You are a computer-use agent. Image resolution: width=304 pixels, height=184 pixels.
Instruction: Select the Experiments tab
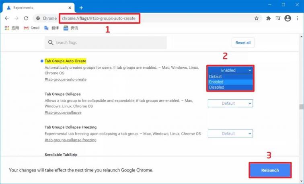tap(38, 8)
